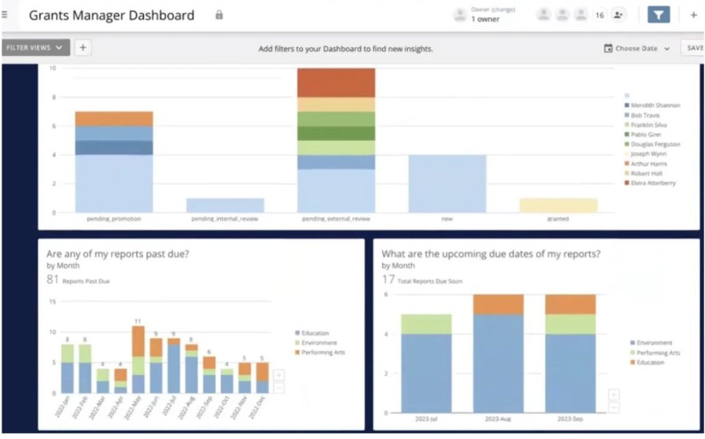Click the new status bar
Image resolution: width=705 pixels, height=439 pixels.
[447, 183]
